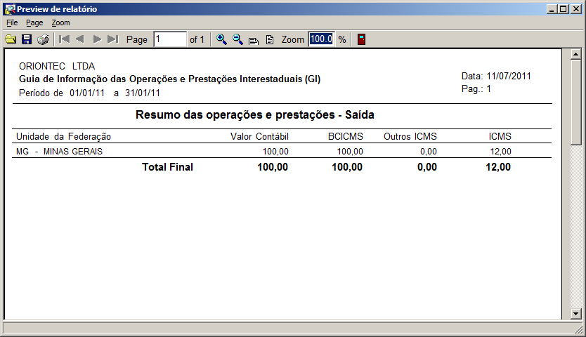
Task: Open the Zoom menu
Action: pos(60,22)
